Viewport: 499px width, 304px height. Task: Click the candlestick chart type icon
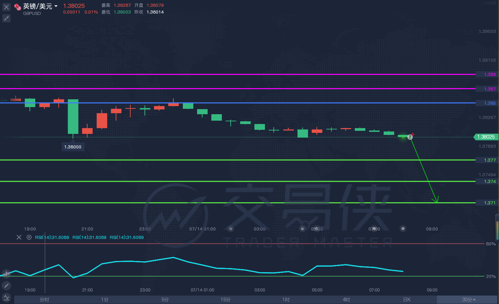tap(6, 273)
